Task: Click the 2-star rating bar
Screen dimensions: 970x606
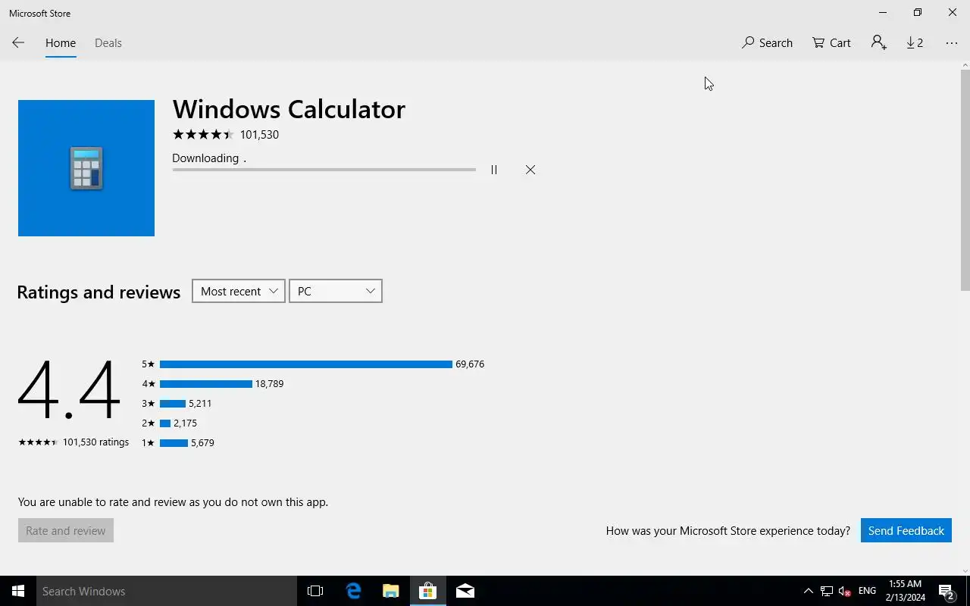Action: point(165,423)
